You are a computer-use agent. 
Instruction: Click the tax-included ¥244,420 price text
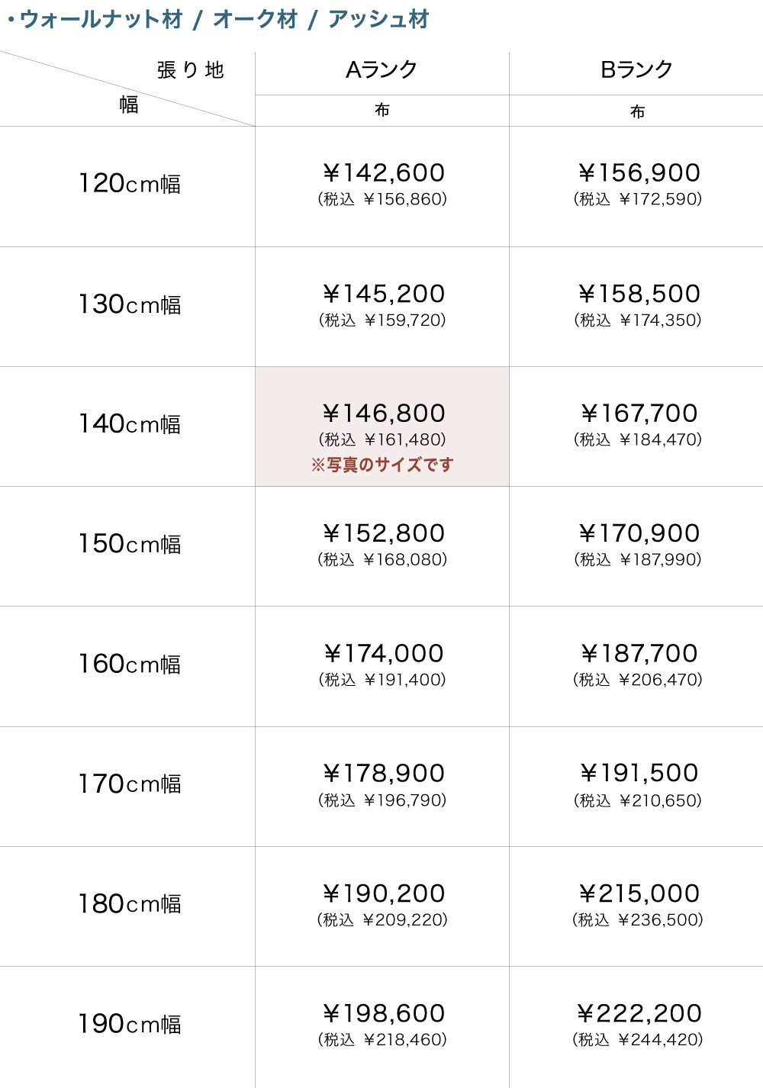point(660,1040)
